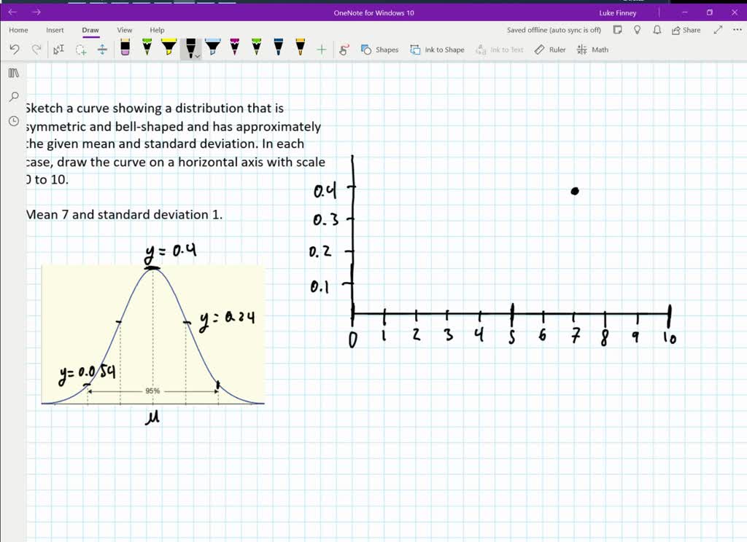Screen dimensions: 747x542
Task: Activate the Select Objects or Type Text tool
Action: coord(58,49)
